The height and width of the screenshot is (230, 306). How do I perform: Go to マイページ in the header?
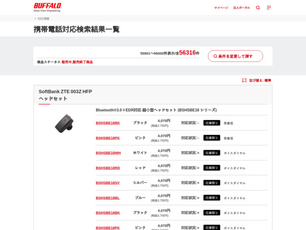[221, 7]
